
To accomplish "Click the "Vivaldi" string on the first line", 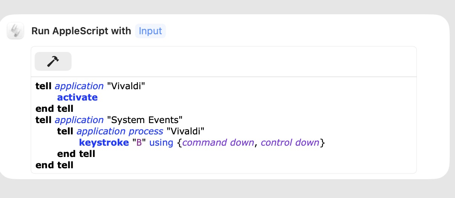I will click(x=126, y=86).
